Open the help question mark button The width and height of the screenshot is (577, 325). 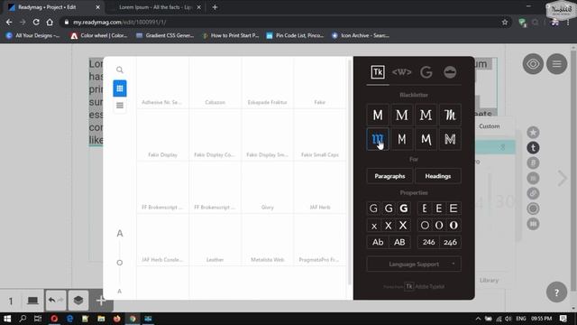[x=557, y=292]
